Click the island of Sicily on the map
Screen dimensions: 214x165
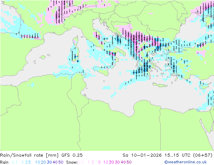[102, 70]
